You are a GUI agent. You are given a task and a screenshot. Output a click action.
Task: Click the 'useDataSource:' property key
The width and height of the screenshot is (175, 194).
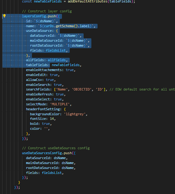[40, 31]
